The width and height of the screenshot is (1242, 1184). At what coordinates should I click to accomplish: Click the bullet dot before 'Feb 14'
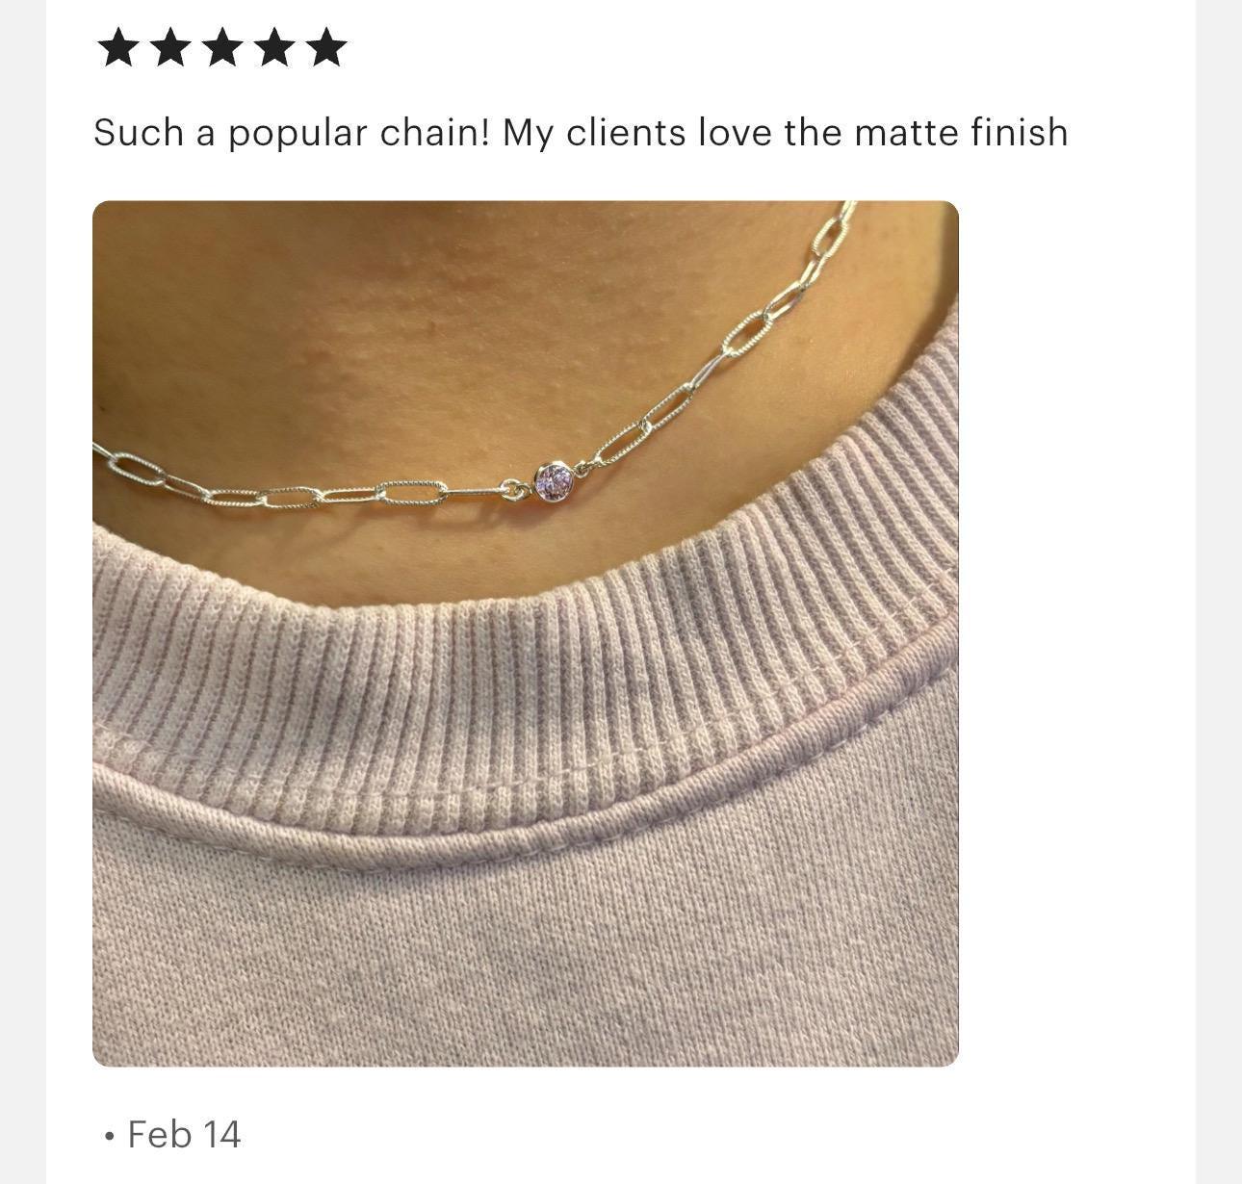(x=109, y=1137)
